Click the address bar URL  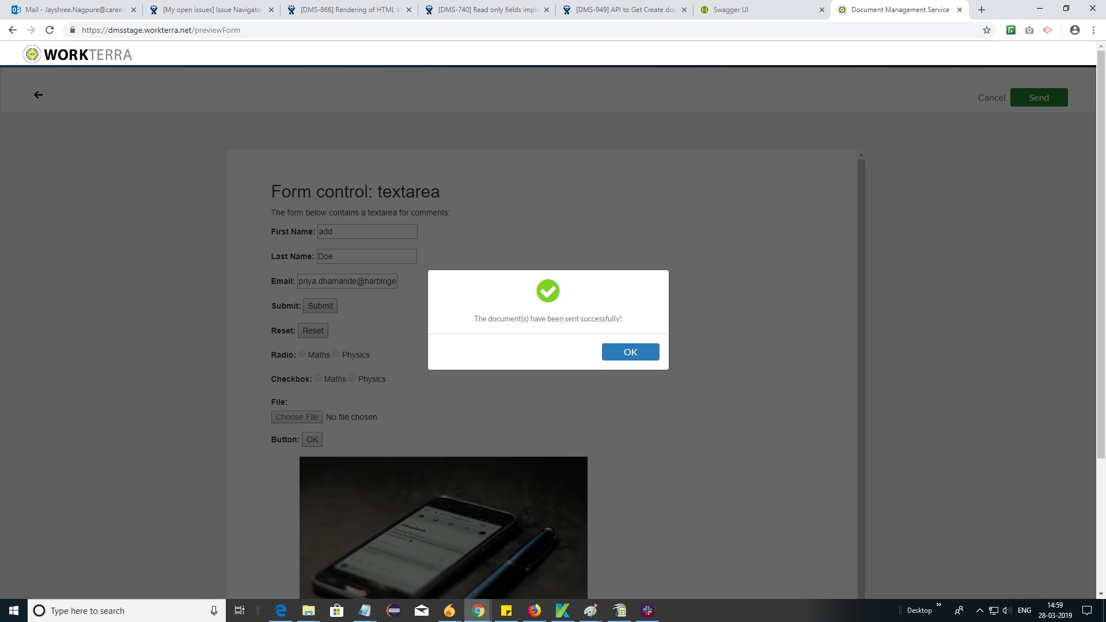point(161,30)
